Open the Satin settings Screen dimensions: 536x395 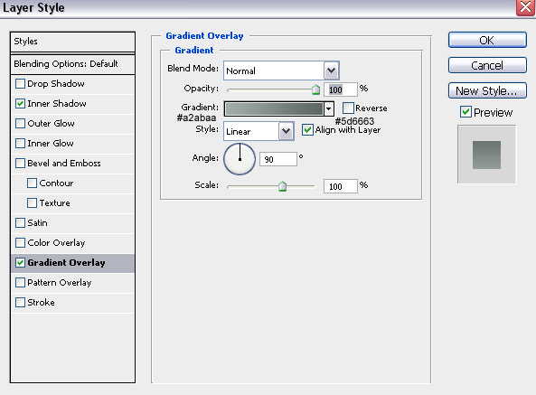pyautogui.click(x=37, y=222)
